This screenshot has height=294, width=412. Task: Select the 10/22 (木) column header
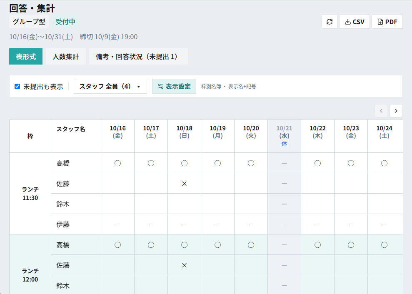pos(318,136)
